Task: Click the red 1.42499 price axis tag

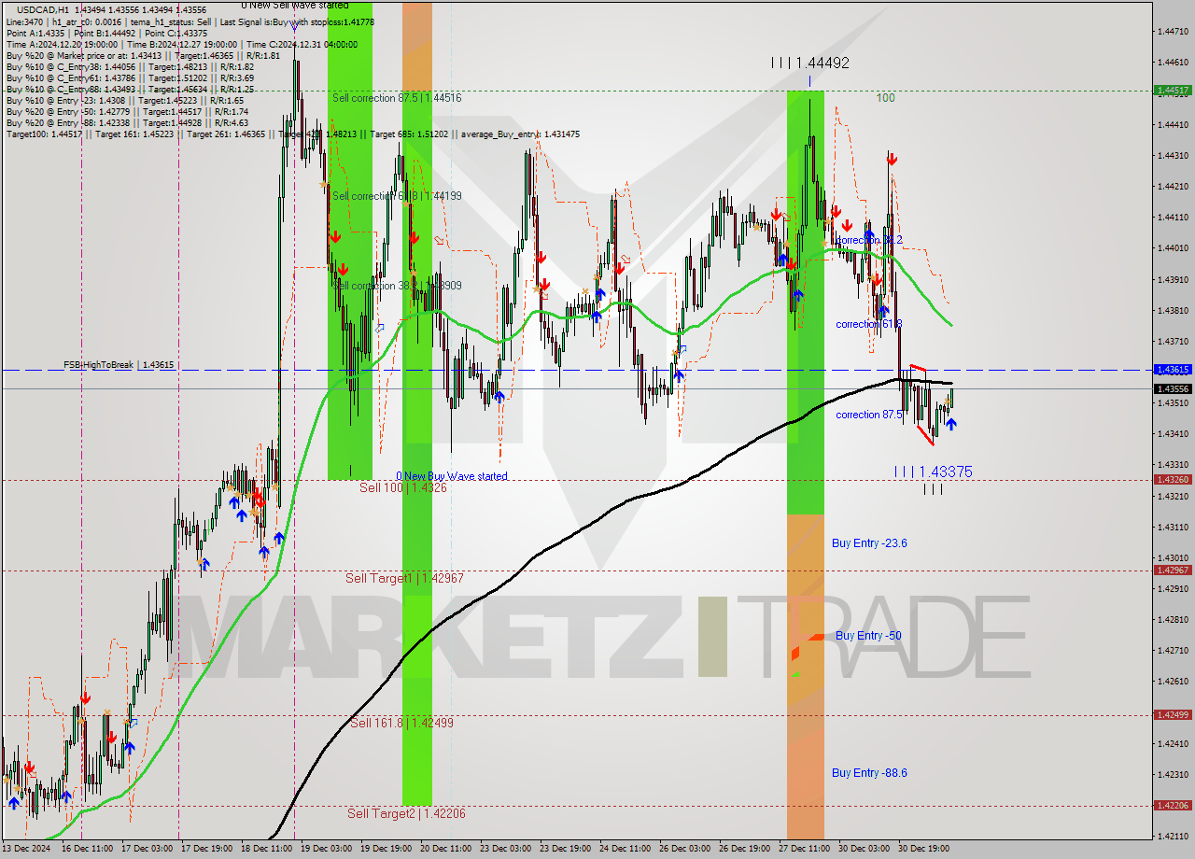Action: 1173,715
